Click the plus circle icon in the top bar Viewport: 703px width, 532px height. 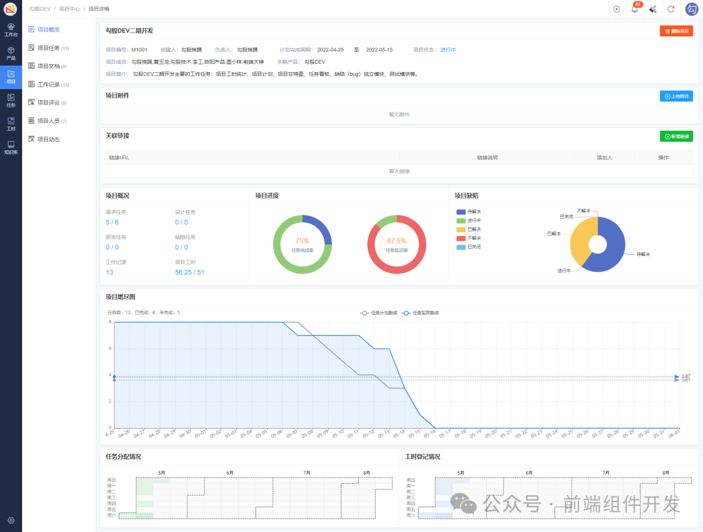click(616, 9)
